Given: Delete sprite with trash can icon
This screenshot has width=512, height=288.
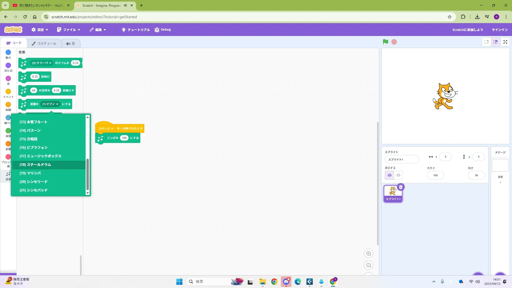Looking at the screenshot, I should (401, 187).
